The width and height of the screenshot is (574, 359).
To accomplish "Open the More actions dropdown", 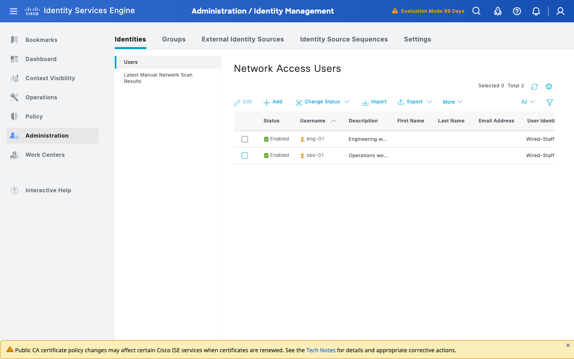I will tap(453, 102).
